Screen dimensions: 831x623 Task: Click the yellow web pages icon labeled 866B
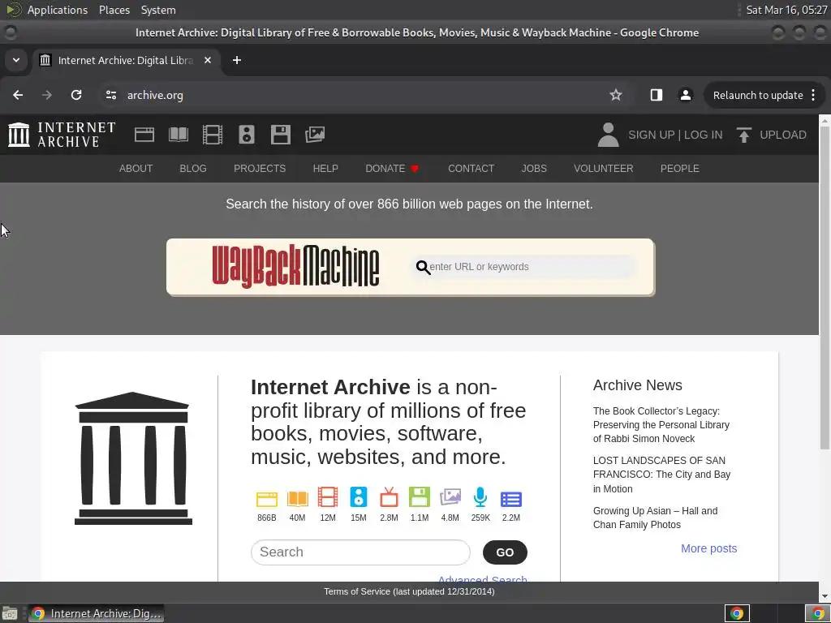pos(266,499)
